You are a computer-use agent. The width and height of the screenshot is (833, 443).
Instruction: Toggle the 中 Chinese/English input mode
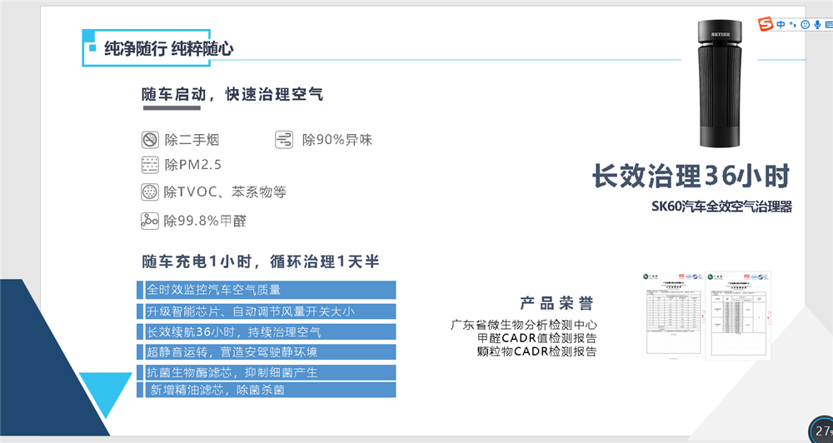(x=781, y=24)
